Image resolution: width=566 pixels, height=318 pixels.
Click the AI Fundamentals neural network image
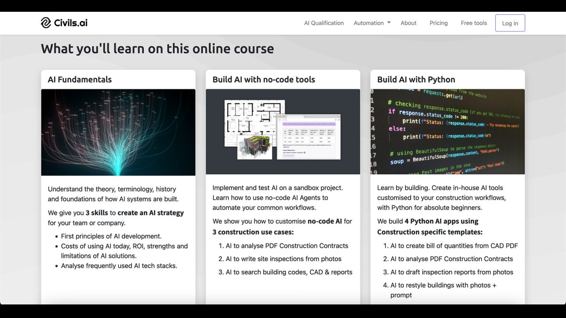pos(118,132)
